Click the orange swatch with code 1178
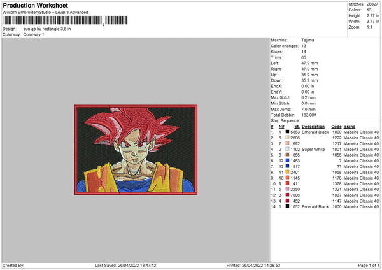Viewport: 382px width, 270px height. (288, 178)
